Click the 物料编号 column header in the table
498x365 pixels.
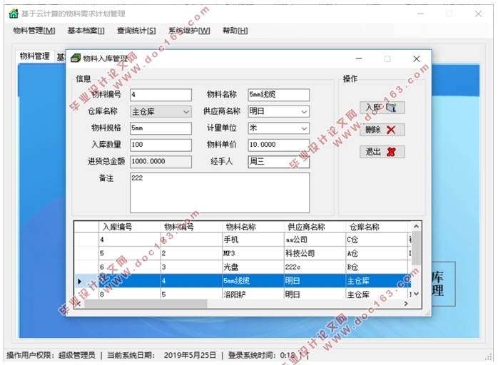(191, 227)
